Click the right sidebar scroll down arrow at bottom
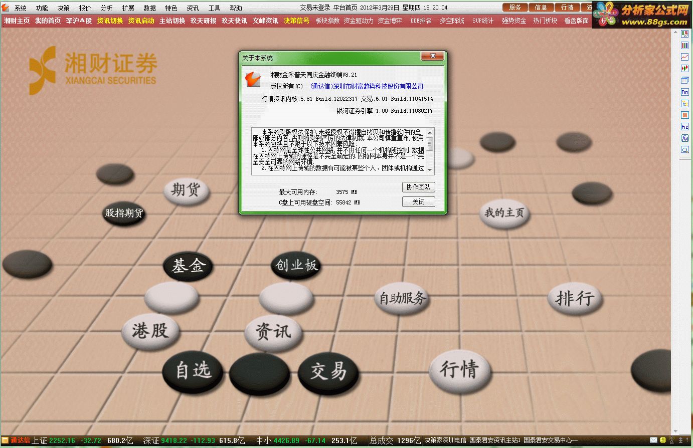This screenshot has height=448, width=693. pyautogui.click(x=675, y=431)
